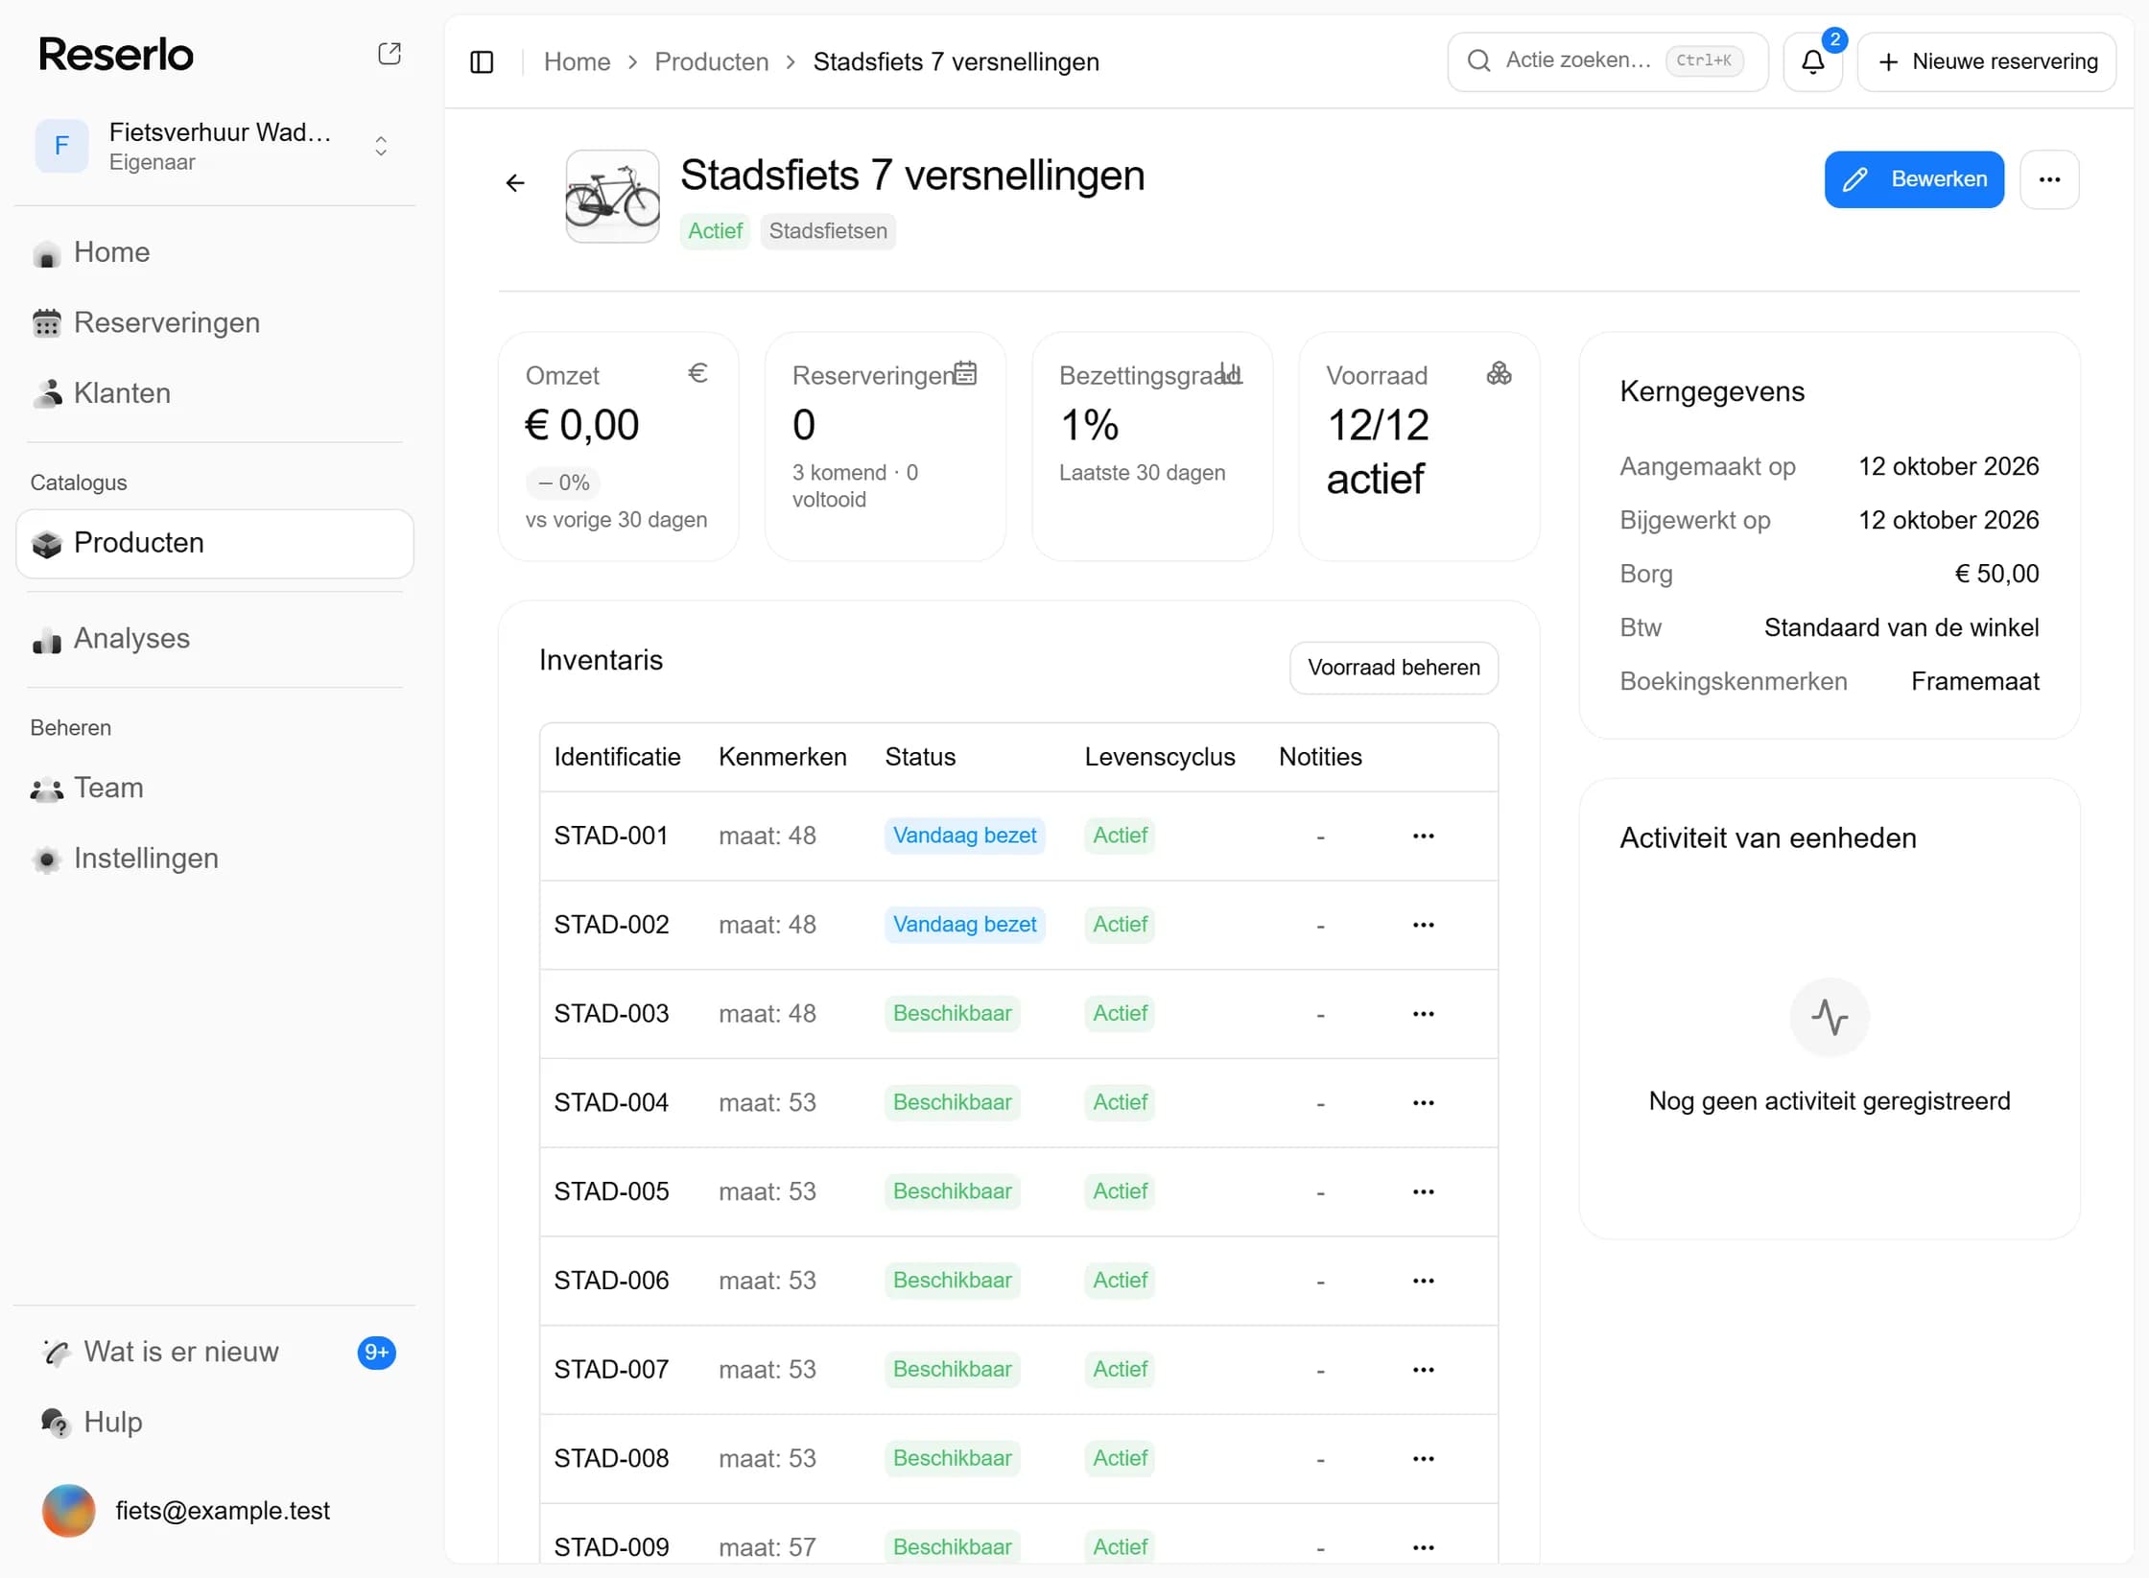Click the STAD-003 identification cell

click(x=611, y=1014)
